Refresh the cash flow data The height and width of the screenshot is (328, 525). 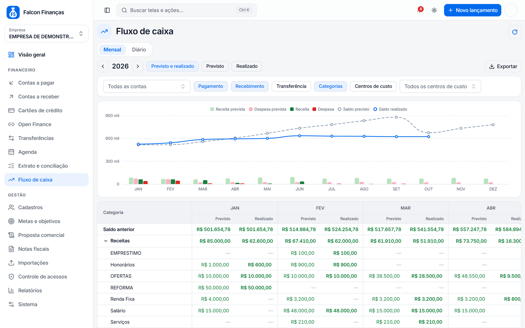[515, 32]
